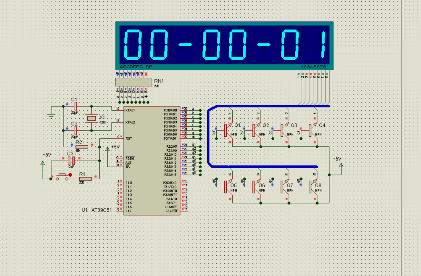The image size is (421, 276).
Task: Click the "q8" net label at pin 28
Action: (194, 173)
